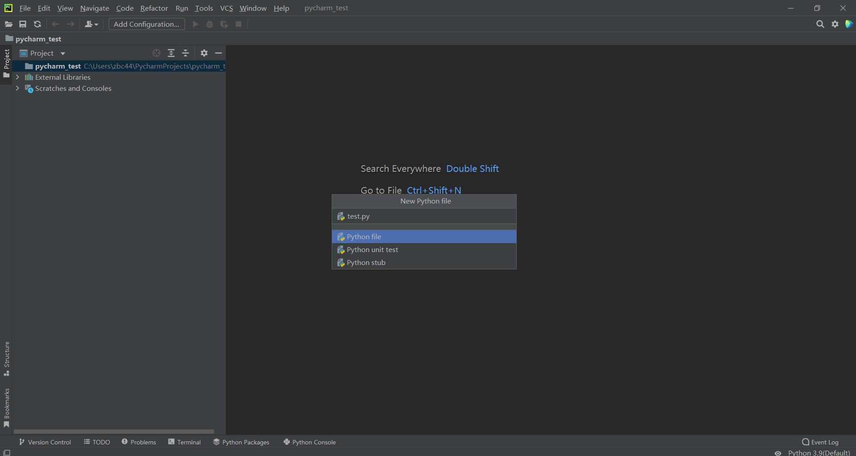Open Problems tool window

coord(139,442)
